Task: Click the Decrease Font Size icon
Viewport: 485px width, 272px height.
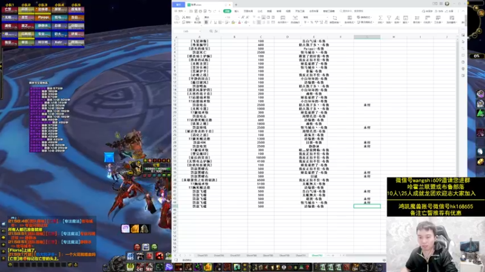Action: 247,18
